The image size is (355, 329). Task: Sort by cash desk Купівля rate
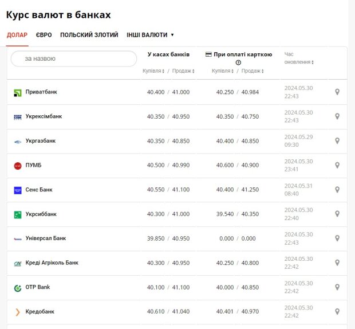pyautogui.click(x=153, y=71)
